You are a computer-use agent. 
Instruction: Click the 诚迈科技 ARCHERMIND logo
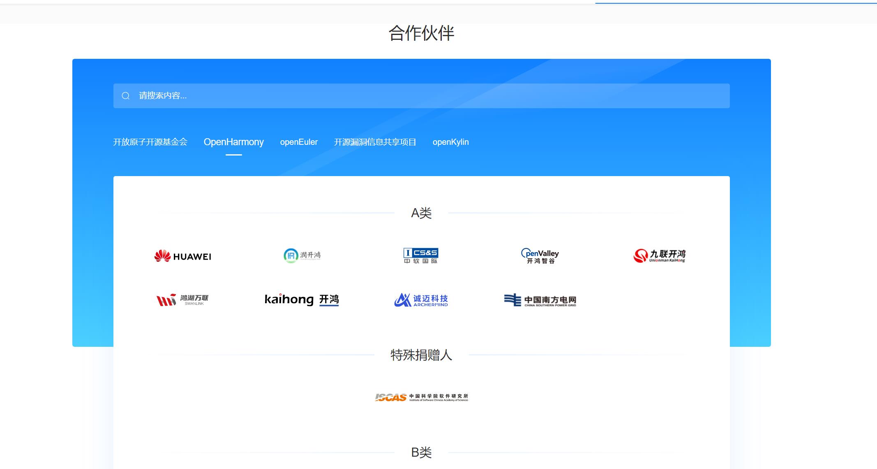(x=421, y=300)
